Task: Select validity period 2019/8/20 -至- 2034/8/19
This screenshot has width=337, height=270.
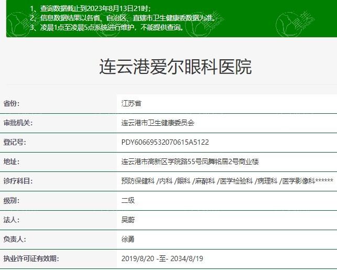Action: [162, 258]
